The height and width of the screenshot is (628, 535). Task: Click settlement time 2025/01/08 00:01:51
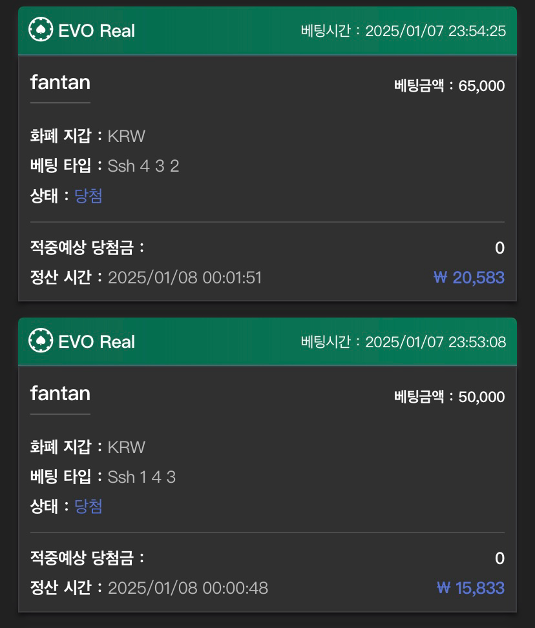click(185, 278)
